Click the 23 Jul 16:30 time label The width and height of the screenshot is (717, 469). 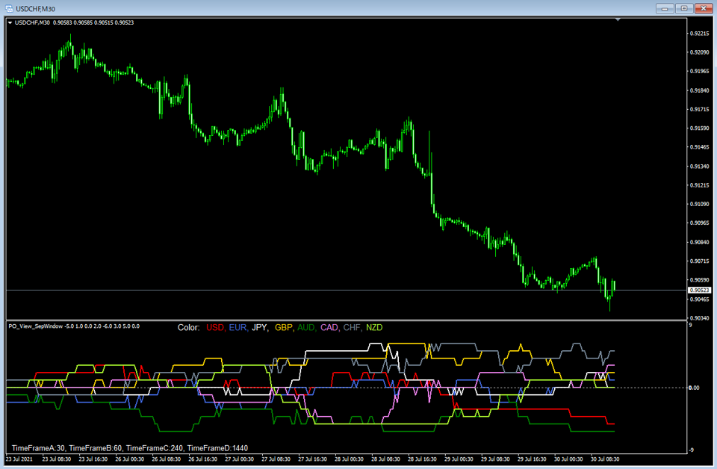click(x=93, y=459)
